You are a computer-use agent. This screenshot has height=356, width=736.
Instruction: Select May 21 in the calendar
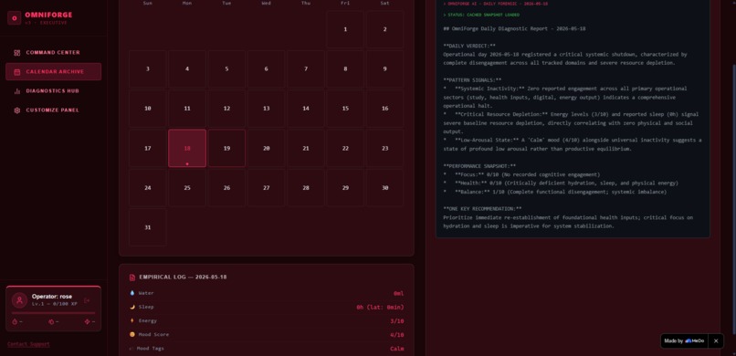(x=306, y=148)
